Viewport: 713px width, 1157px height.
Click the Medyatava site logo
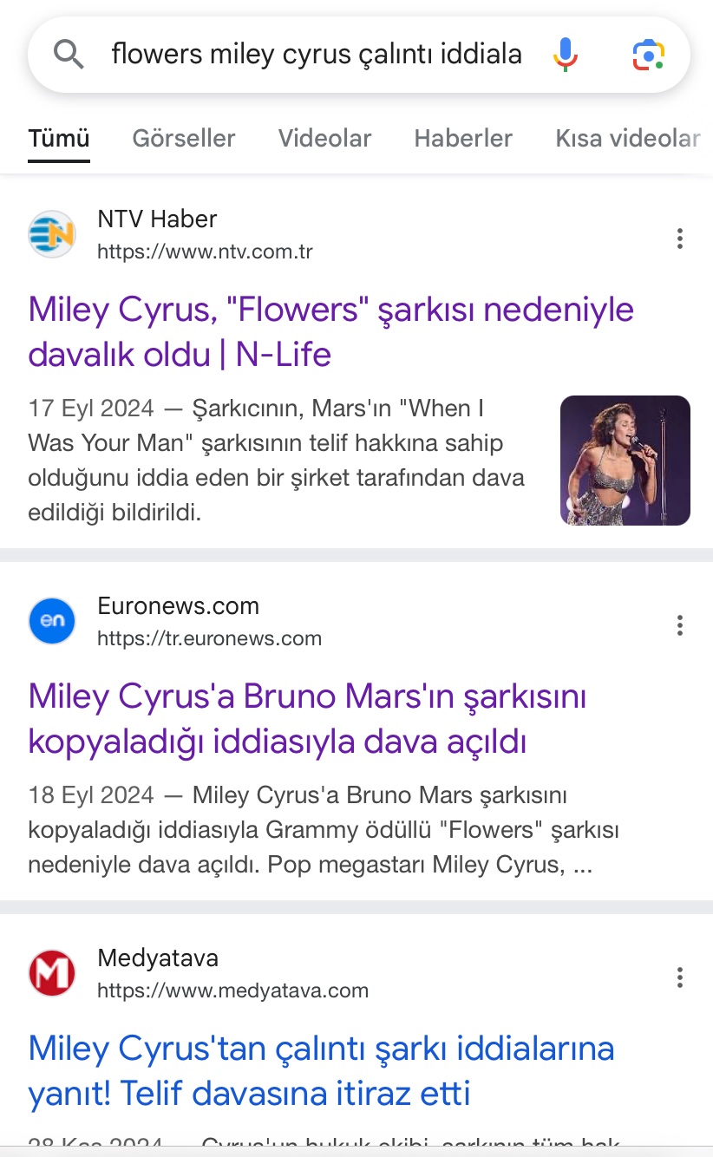[x=52, y=973]
